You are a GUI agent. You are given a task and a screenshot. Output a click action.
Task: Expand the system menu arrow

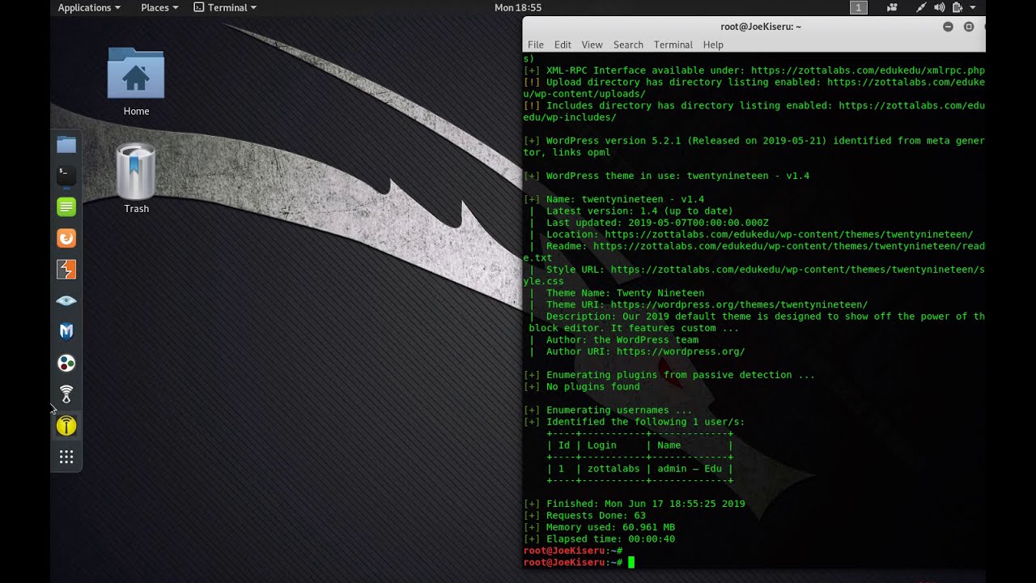click(973, 7)
